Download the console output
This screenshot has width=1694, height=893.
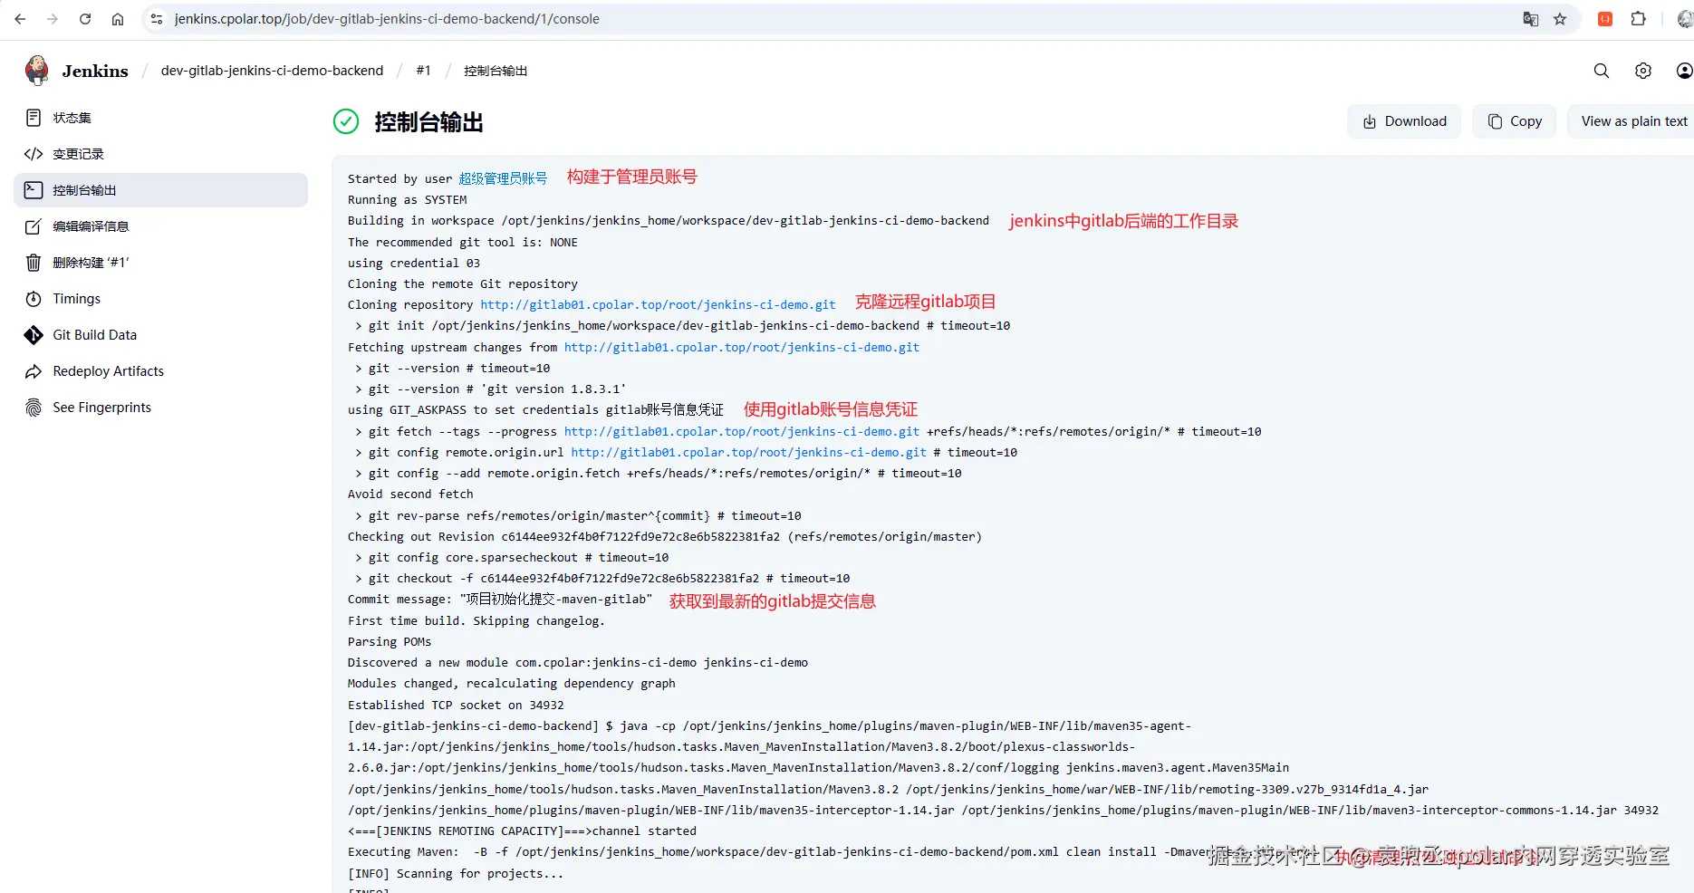pos(1404,121)
